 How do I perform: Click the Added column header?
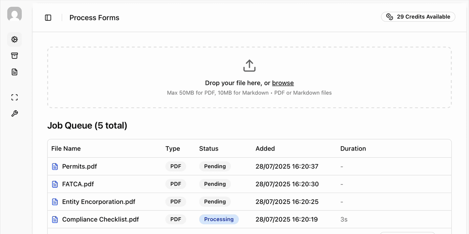pos(265,149)
